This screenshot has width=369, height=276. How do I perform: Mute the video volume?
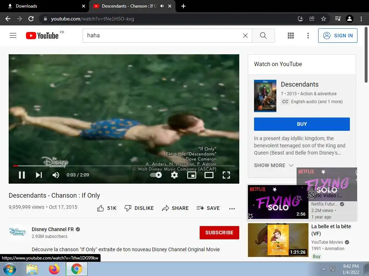(56, 175)
